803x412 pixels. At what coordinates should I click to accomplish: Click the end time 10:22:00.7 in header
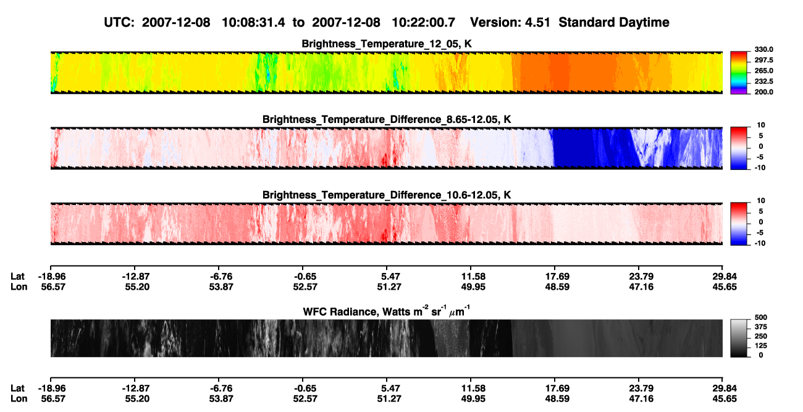[423, 22]
